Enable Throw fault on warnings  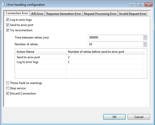click(x=8, y=83)
